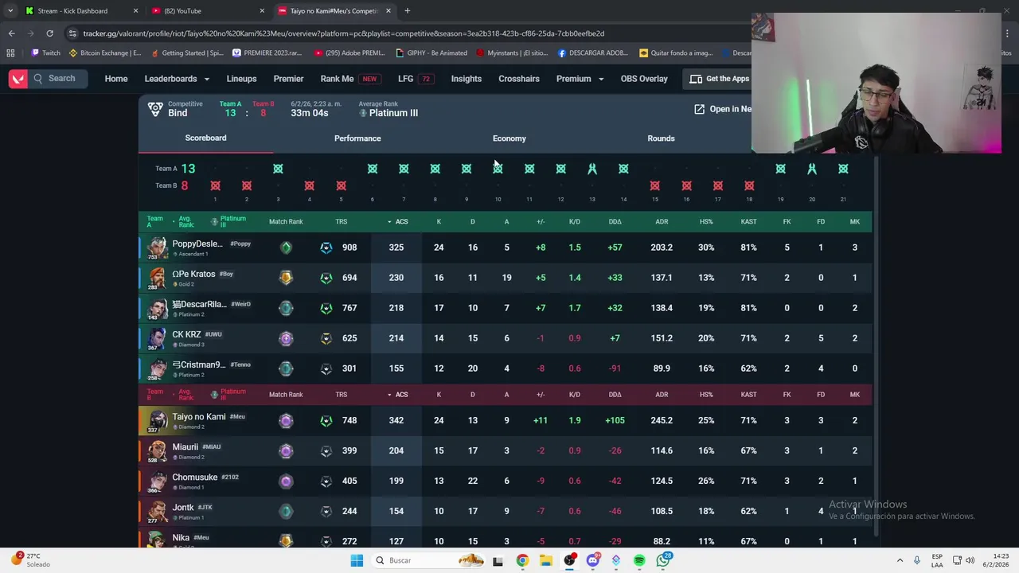Open Twitch bookmark

click(x=45, y=53)
